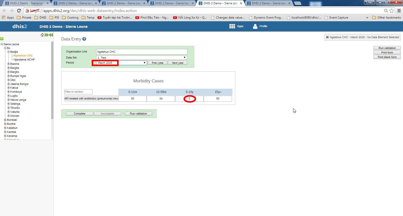Click the Chau user button in title bar
Viewport: 403px width, 216px height.
369,2
